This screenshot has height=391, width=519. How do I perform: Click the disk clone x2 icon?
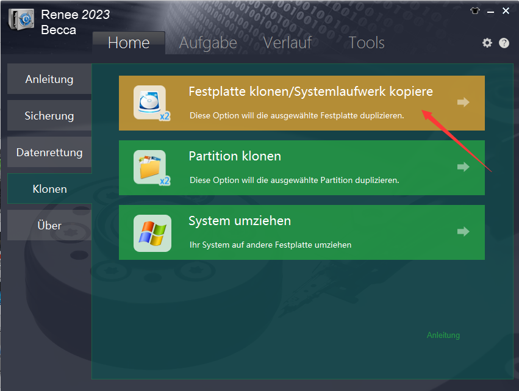pyautogui.click(x=152, y=103)
